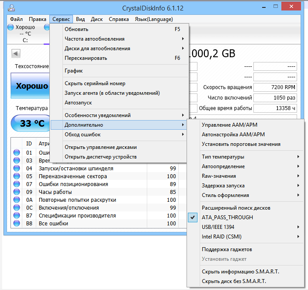Open the Справка menu

pos(119,19)
